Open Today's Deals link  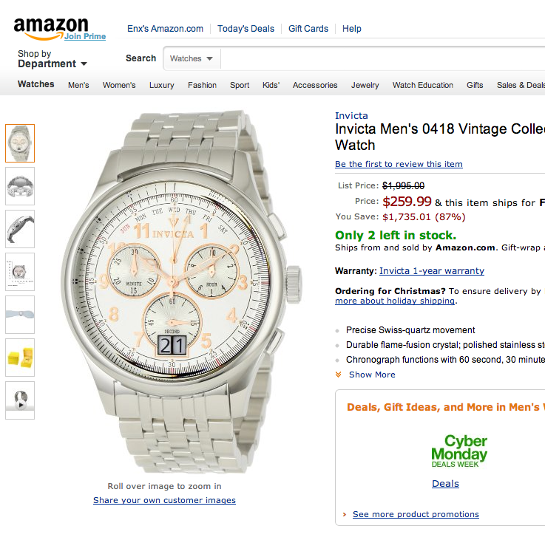pos(246,29)
